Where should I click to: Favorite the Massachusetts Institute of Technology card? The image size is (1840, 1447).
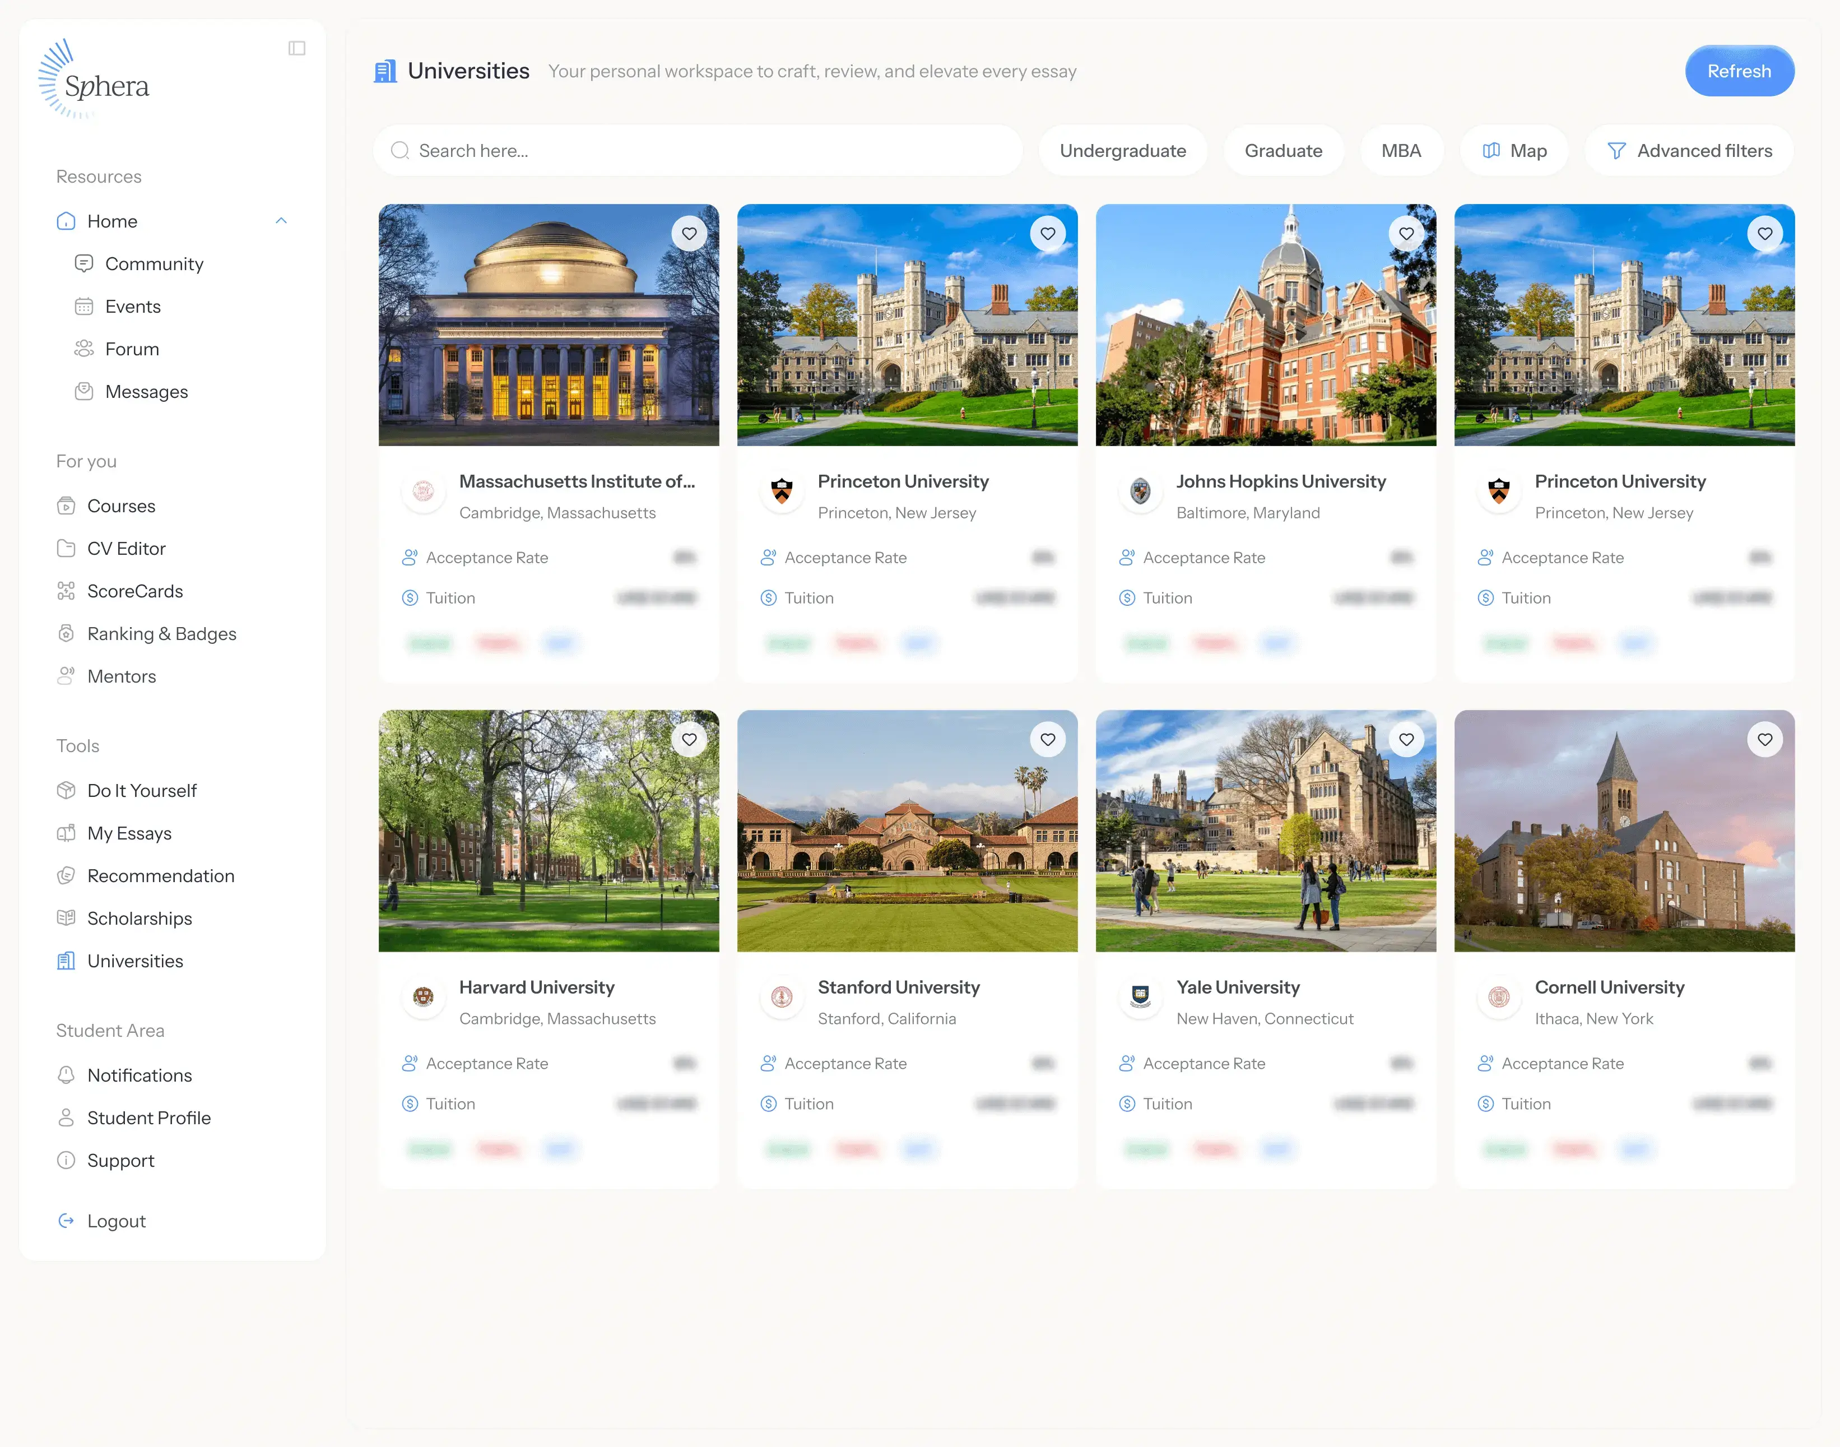(689, 234)
